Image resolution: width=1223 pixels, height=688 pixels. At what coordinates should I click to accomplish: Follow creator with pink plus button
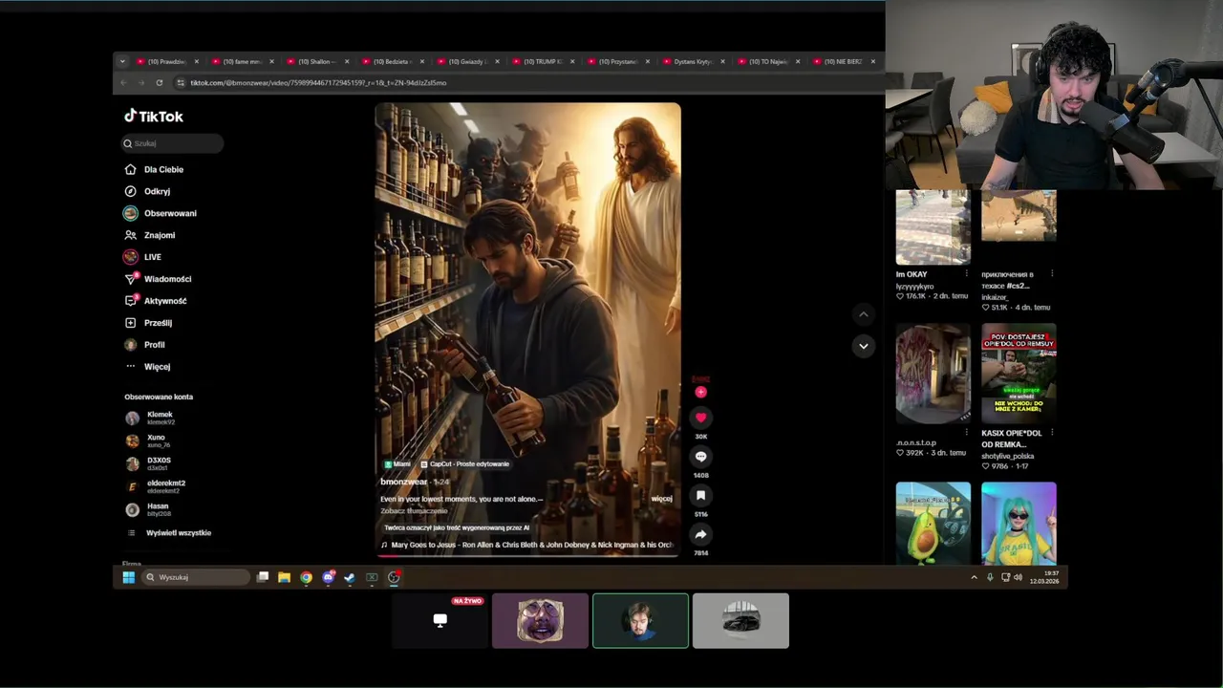pos(700,392)
